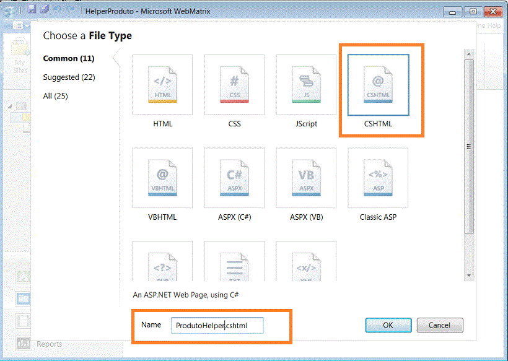This screenshot has height=361, width=508.
Task: Pick the JScript file type
Action: pos(306,85)
